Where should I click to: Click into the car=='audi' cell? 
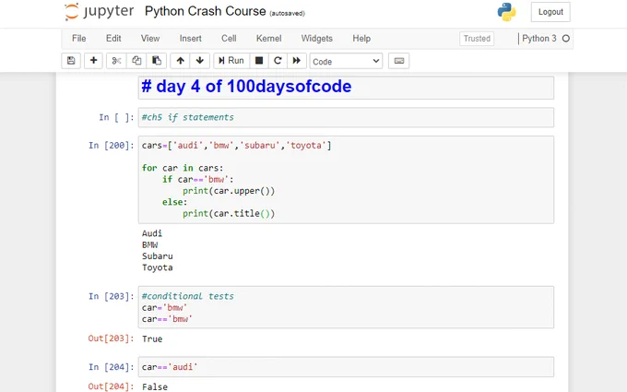tap(346, 367)
